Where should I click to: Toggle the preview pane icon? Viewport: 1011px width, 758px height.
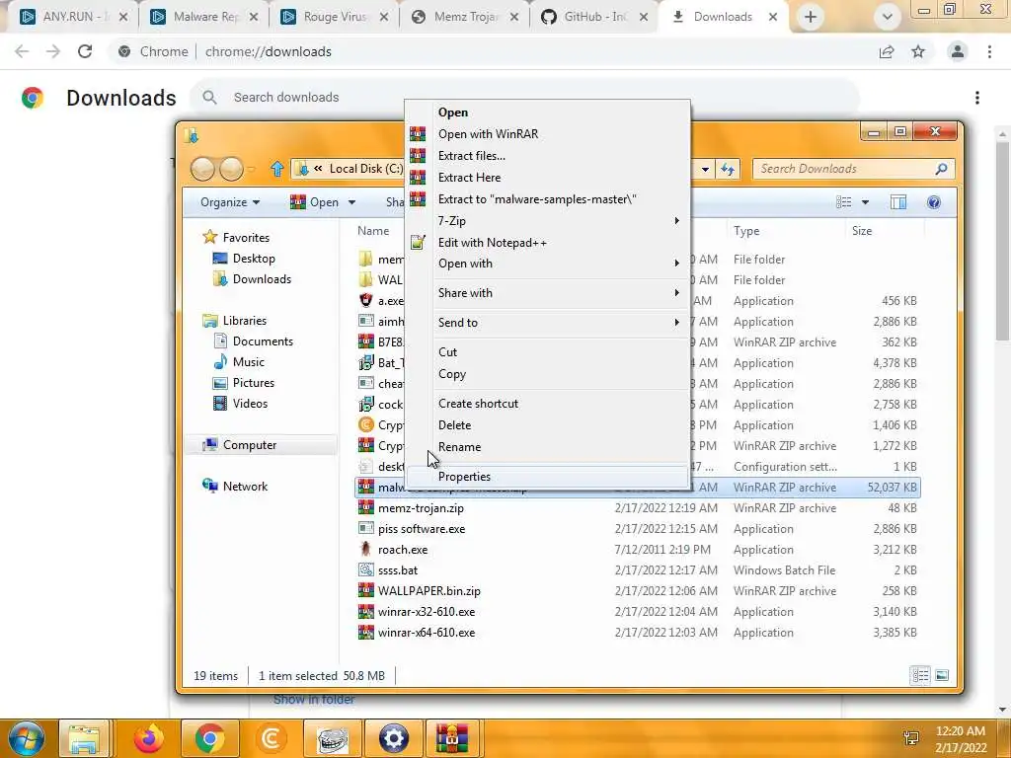click(898, 203)
